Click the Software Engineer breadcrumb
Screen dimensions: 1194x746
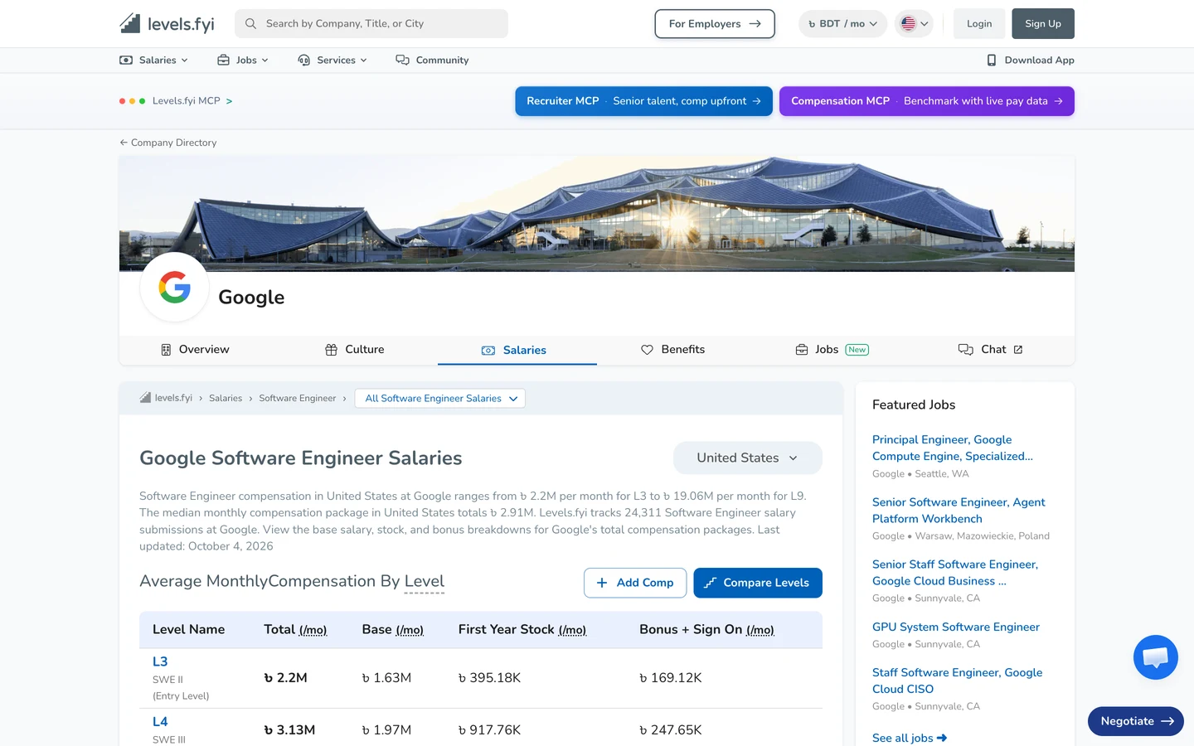click(298, 398)
